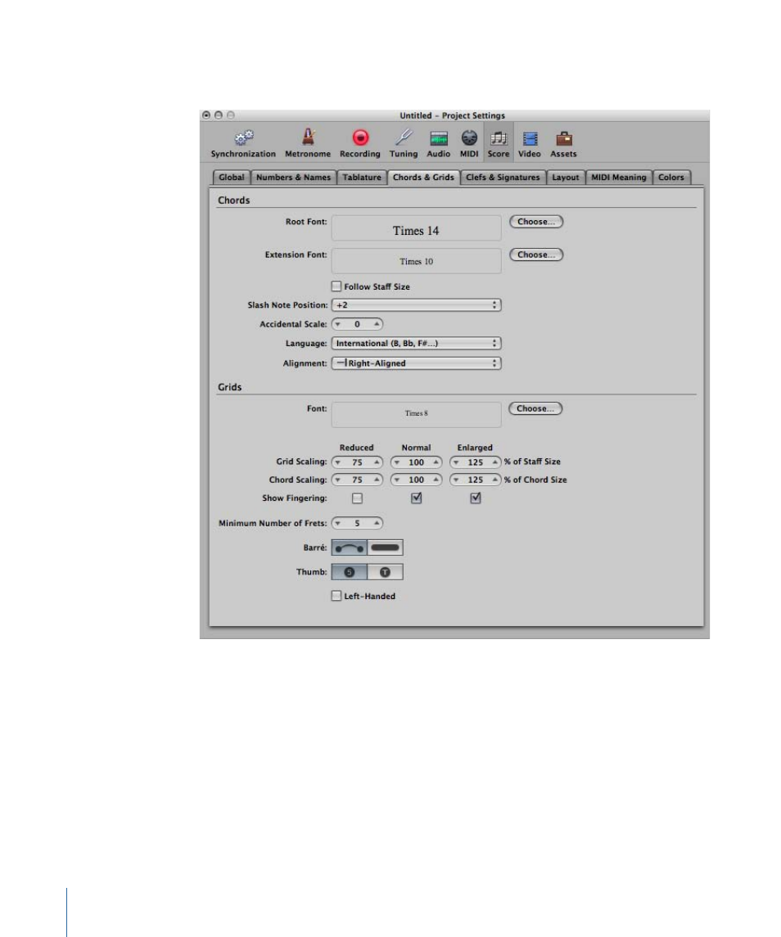Switch to the Tablature tab

[x=362, y=178]
